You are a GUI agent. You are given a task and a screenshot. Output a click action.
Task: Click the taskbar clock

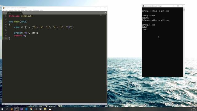pos(194,109)
